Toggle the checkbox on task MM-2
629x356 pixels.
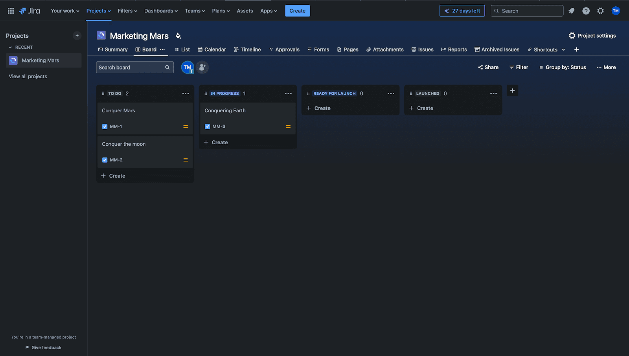point(105,160)
